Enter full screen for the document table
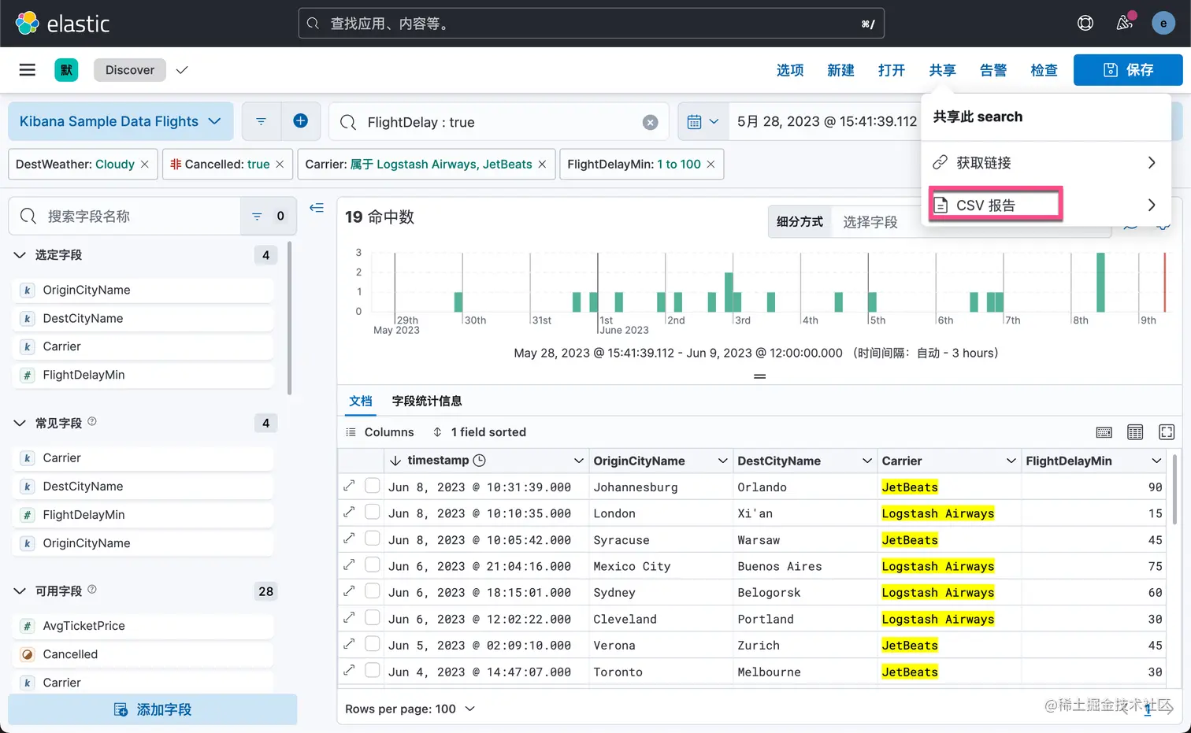This screenshot has height=733, width=1191. click(x=1167, y=432)
